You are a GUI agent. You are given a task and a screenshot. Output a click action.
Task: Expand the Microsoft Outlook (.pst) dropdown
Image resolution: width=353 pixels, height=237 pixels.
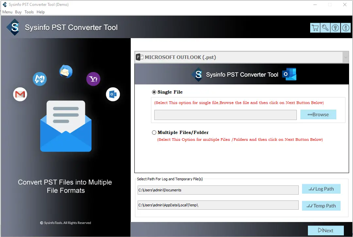345,57
